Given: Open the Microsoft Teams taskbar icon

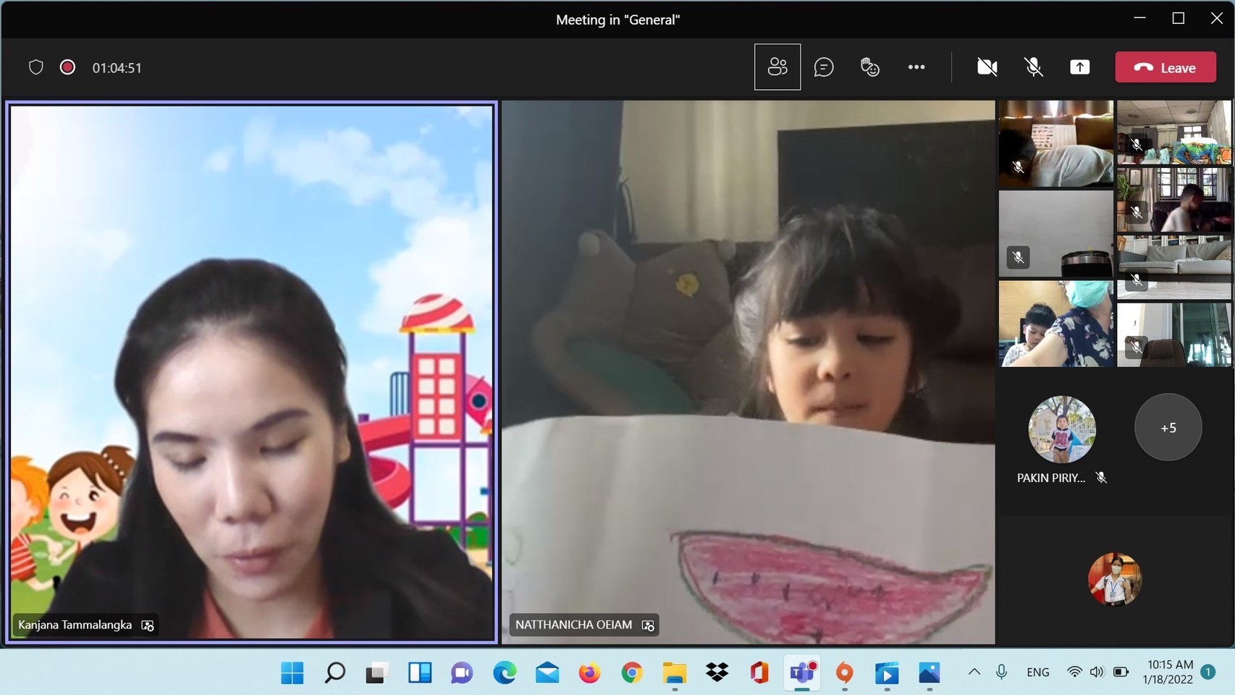Looking at the screenshot, I should (802, 673).
